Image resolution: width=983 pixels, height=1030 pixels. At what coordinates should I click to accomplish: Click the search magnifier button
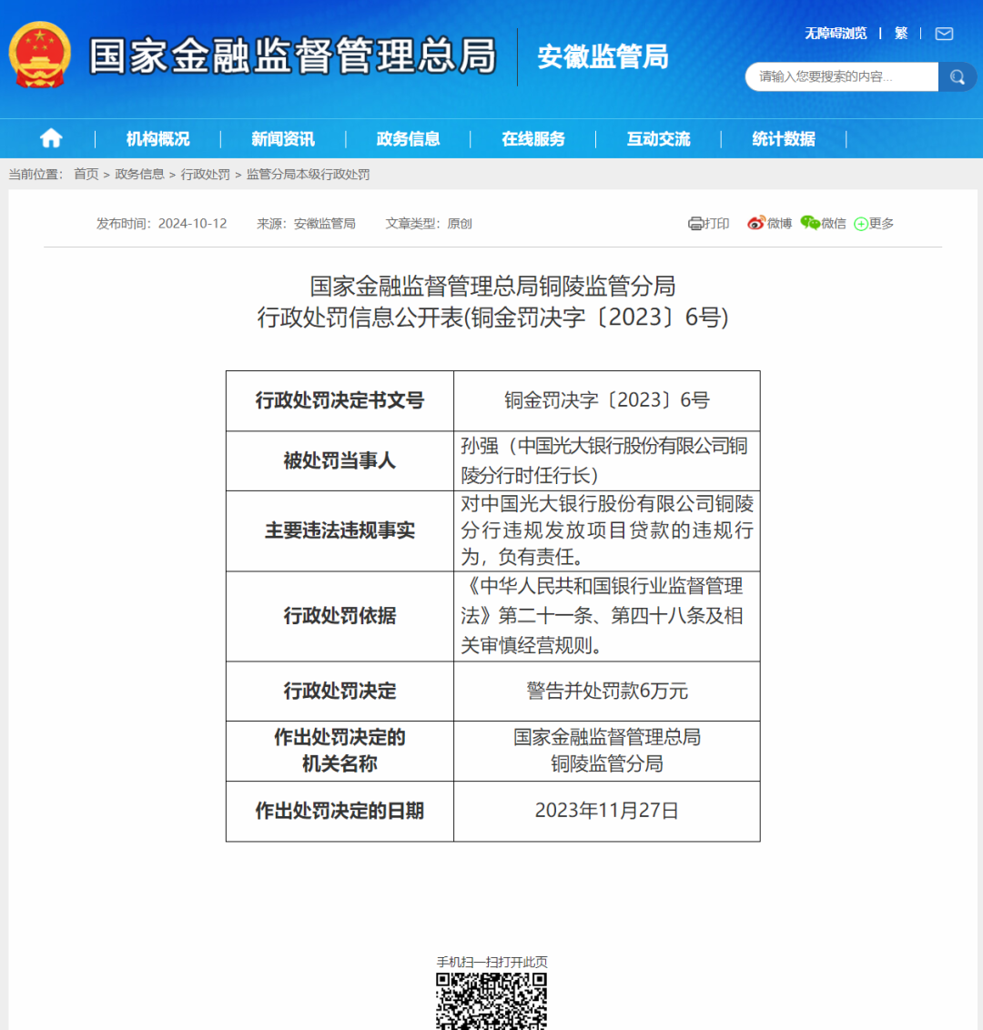pyautogui.click(x=957, y=76)
